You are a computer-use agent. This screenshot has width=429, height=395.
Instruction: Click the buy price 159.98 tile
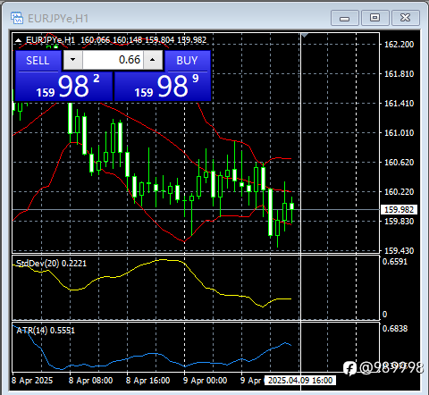point(163,87)
